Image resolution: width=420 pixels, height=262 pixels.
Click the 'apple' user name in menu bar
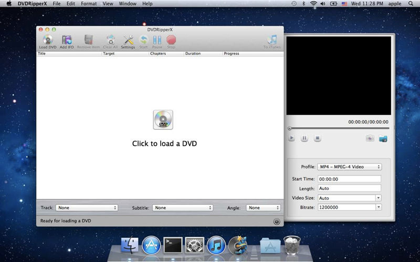[x=395, y=4]
